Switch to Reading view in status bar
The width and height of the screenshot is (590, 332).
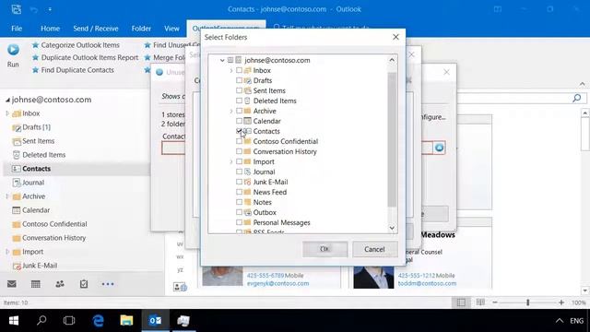[480, 302]
